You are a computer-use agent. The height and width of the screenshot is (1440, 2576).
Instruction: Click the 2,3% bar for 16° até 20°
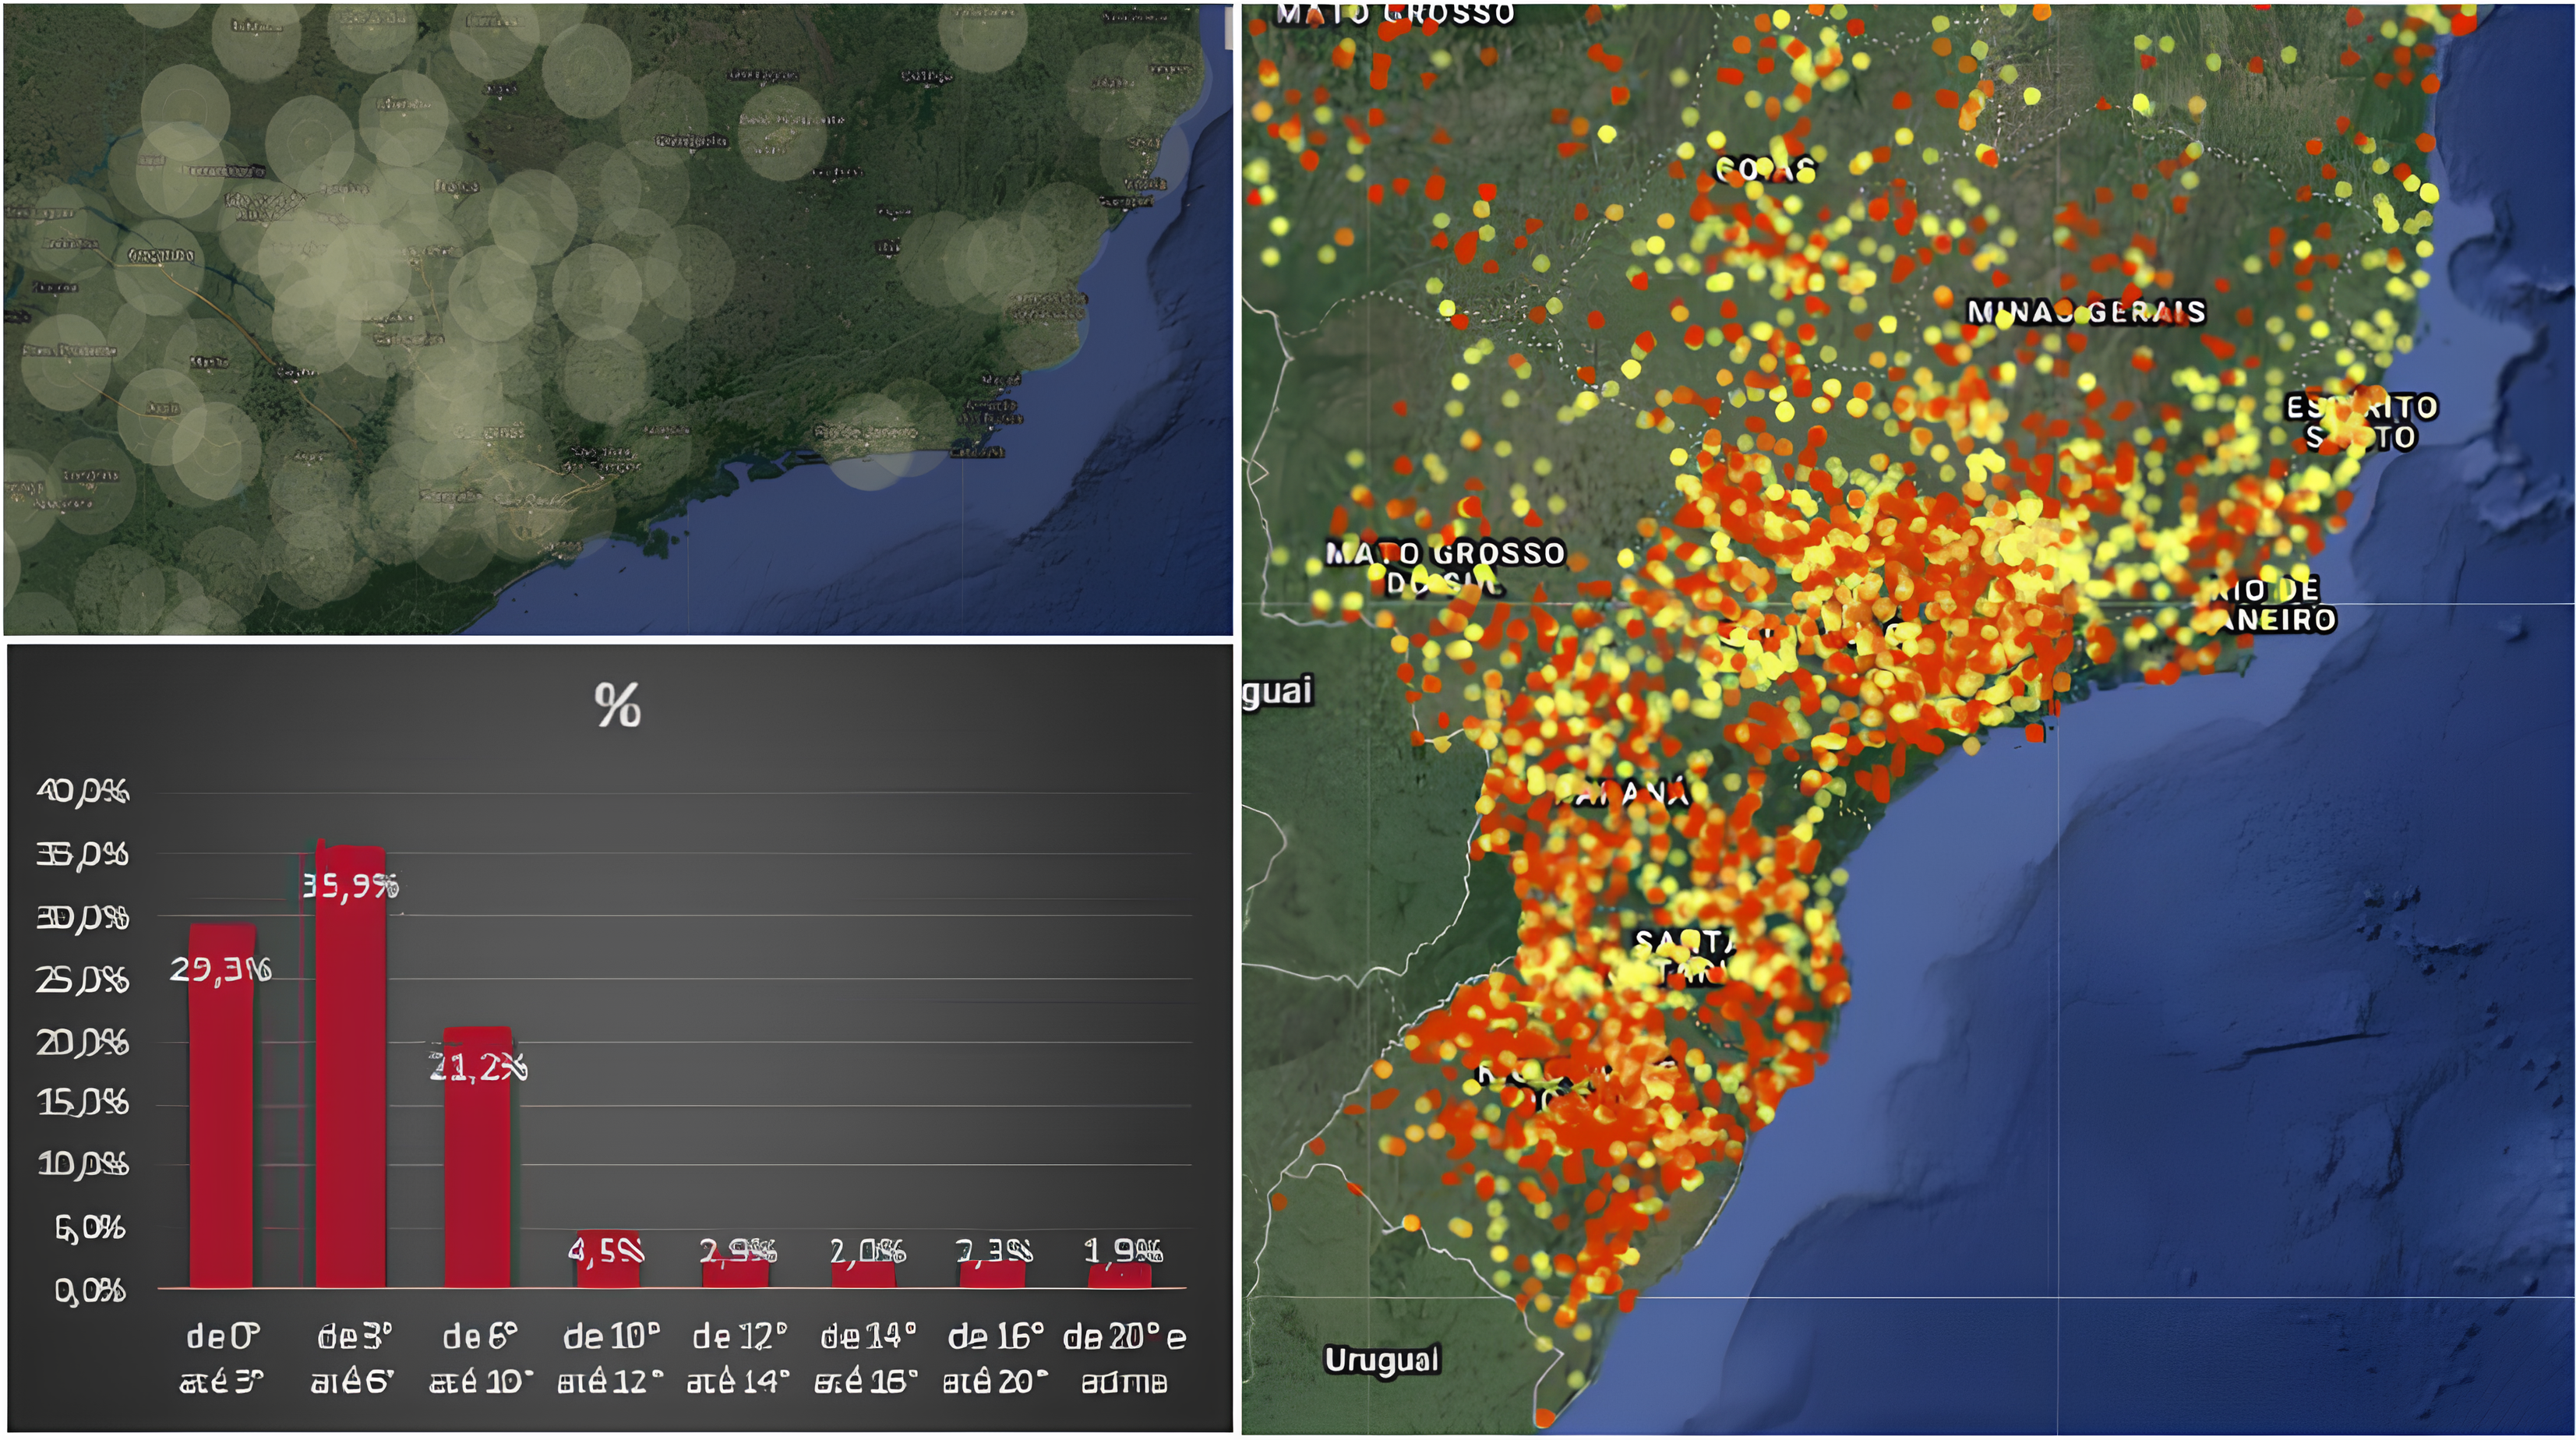pos(992,1274)
